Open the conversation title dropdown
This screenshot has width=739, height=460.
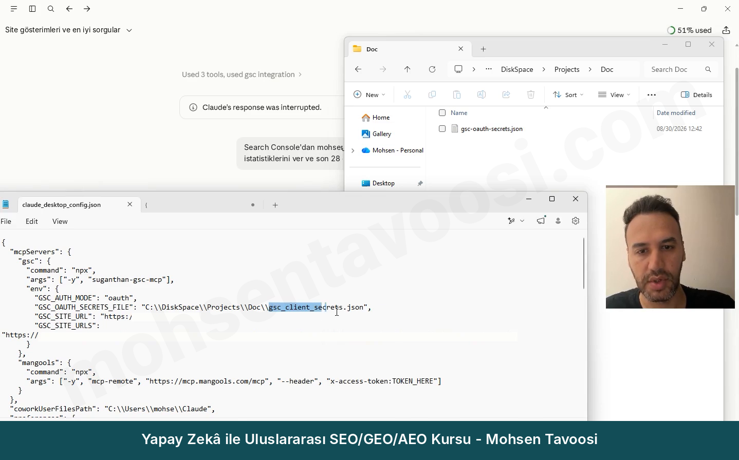coord(69,30)
